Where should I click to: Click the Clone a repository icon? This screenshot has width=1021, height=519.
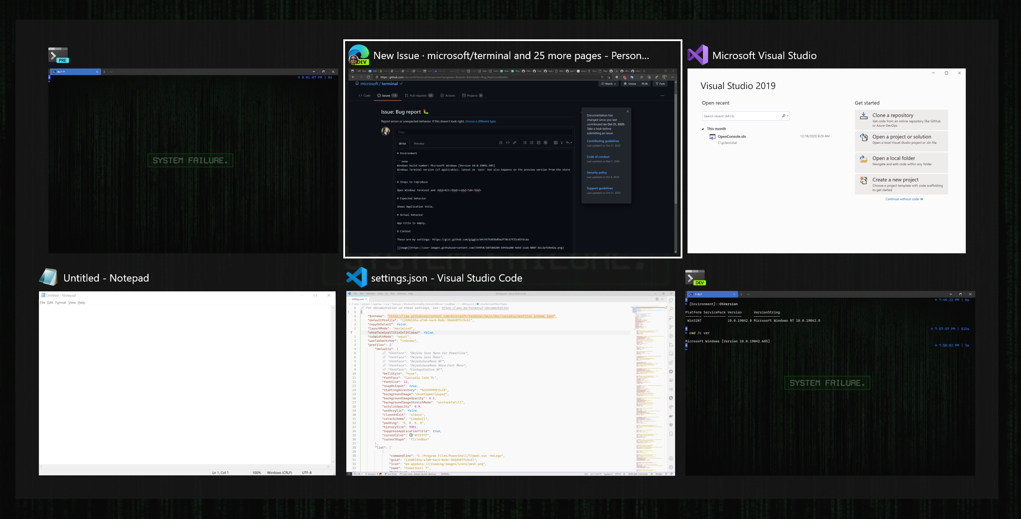point(864,116)
